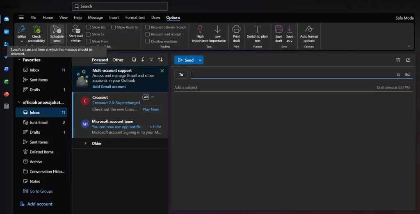Viewport: 420px width, 214px height.
Task: Open Deleted Items folder
Action: (41, 152)
